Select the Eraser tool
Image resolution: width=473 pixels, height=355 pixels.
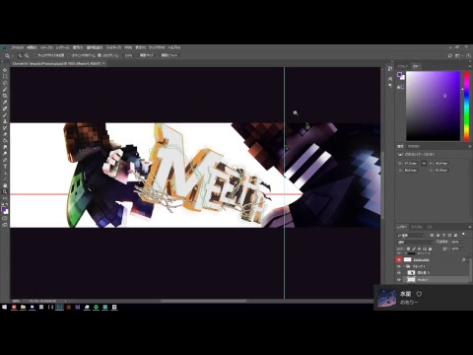[5, 134]
